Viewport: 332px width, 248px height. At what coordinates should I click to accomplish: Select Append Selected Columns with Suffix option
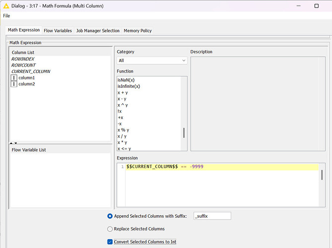(x=110, y=216)
